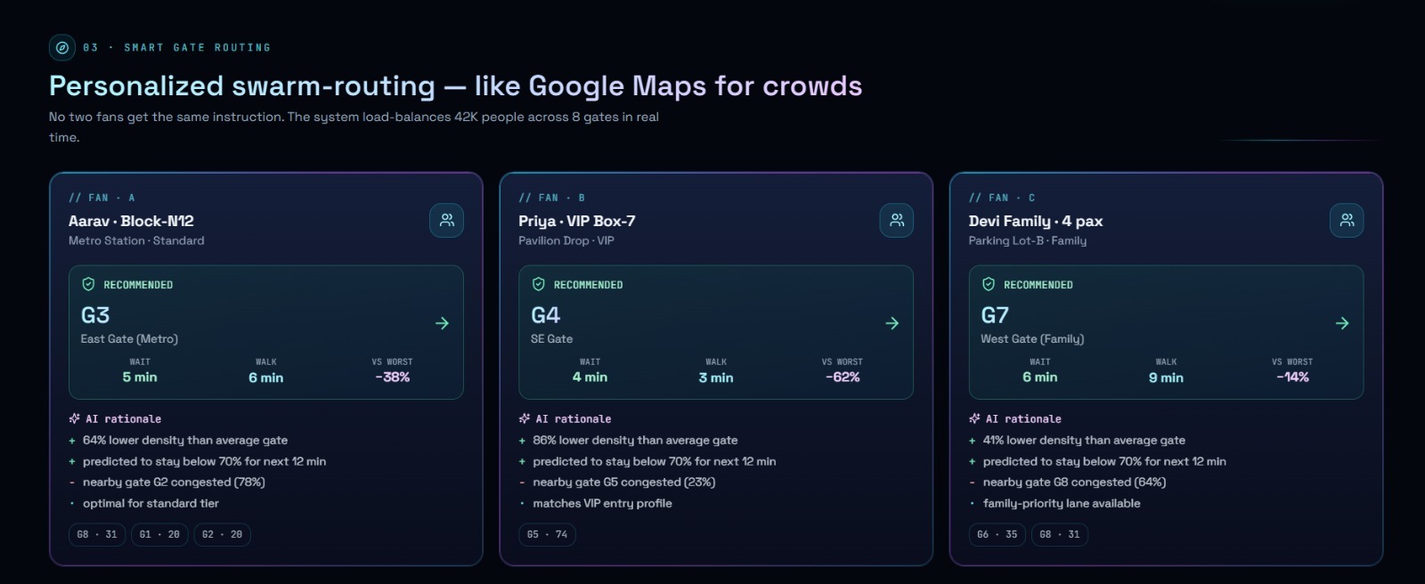Select the G1 · 20 alternative gate chip
1425x584 pixels.
coord(159,534)
